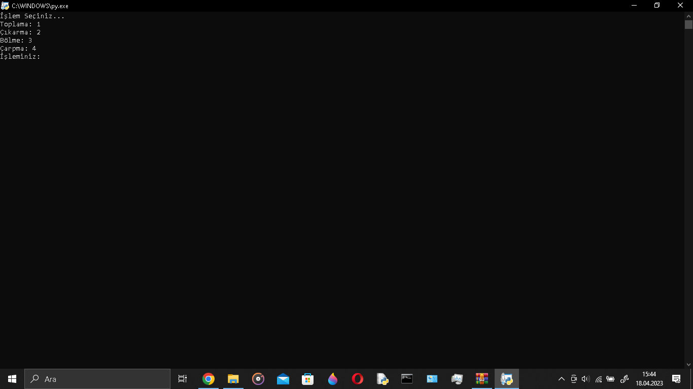Click the Python file icon in taskbar
Screen dimensions: 693x389
point(383,379)
